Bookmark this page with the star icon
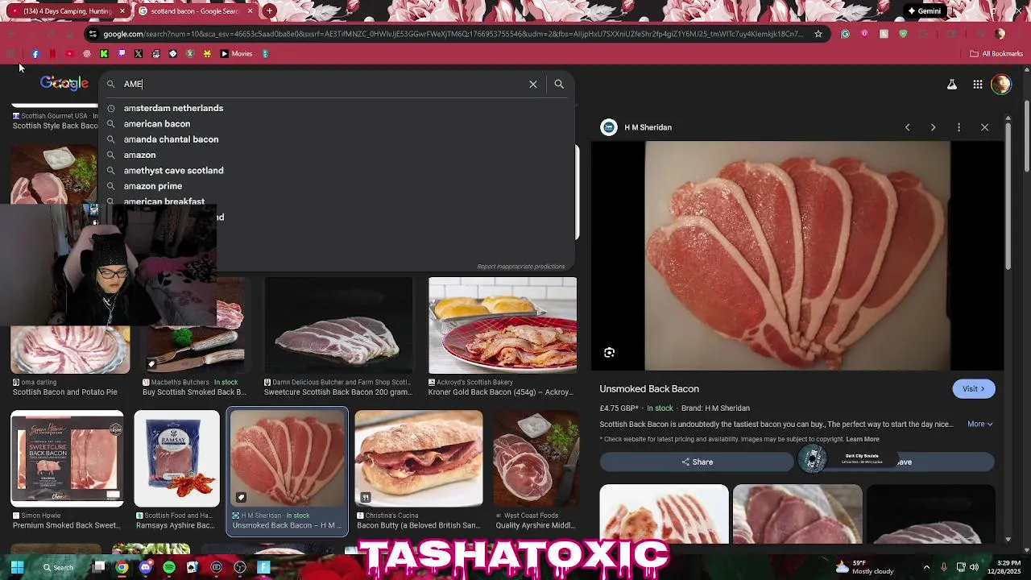The height and width of the screenshot is (580, 1031). click(x=818, y=34)
